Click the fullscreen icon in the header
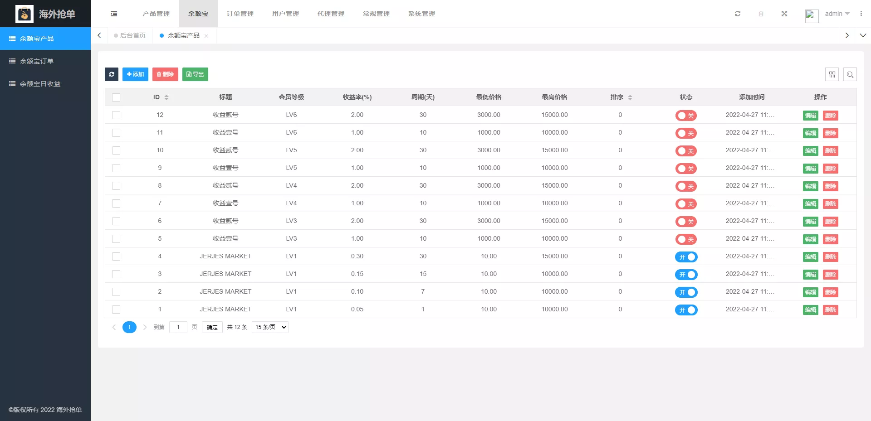Image resolution: width=871 pixels, height=421 pixels. (x=784, y=14)
